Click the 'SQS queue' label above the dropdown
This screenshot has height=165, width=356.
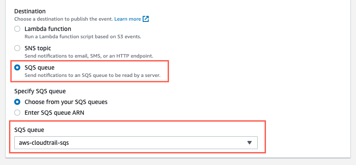(x=29, y=130)
